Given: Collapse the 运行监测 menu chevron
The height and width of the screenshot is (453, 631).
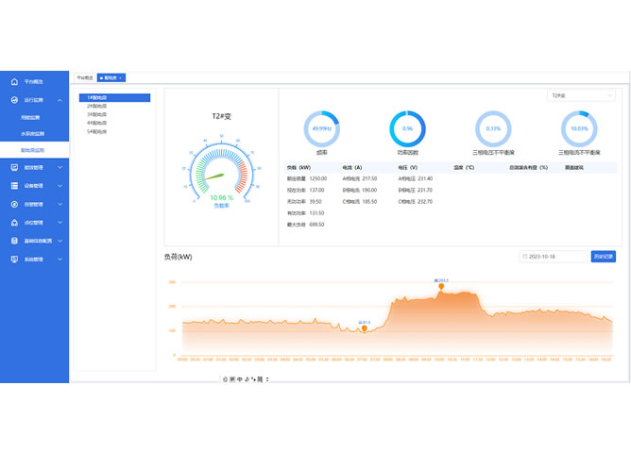Looking at the screenshot, I should (x=60, y=99).
